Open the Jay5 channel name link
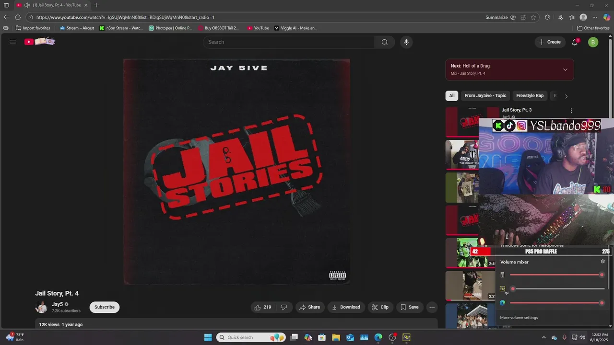 57,304
